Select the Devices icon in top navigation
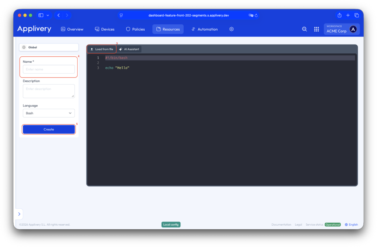 point(97,29)
